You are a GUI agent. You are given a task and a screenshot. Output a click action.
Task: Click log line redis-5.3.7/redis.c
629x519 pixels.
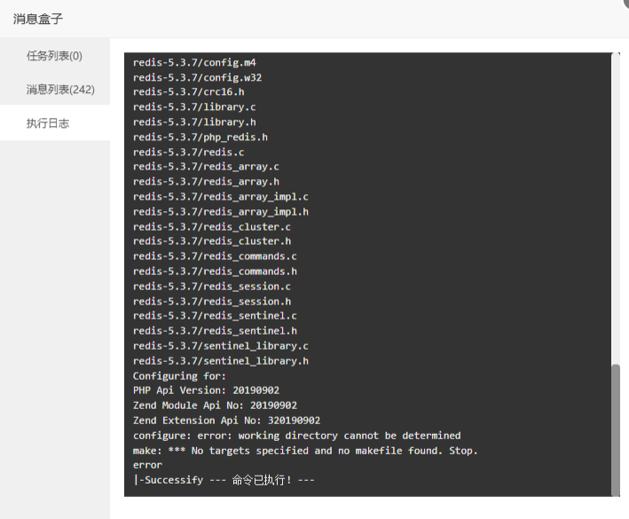[188, 153]
